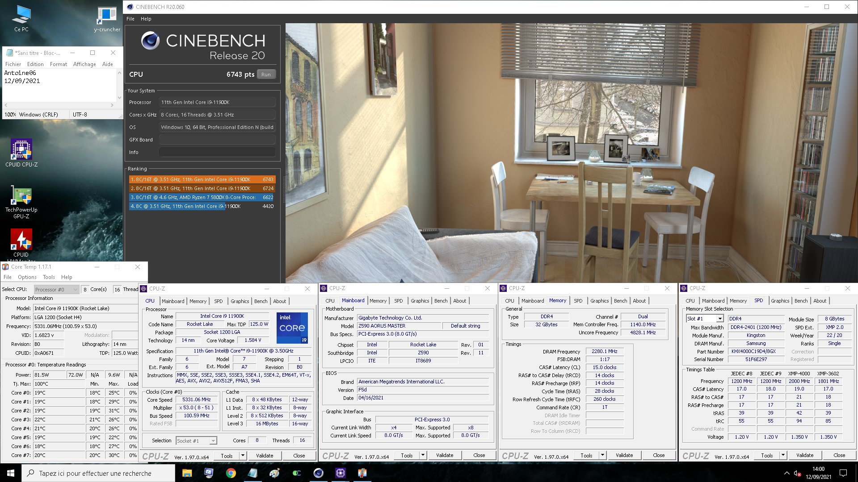Click the DRAM Frequency value 2280.1 MHz

pyautogui.click(x=605, y=352)
